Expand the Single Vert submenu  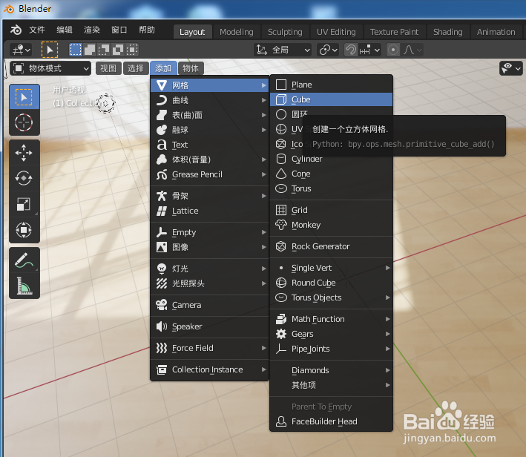click(331, 268)
